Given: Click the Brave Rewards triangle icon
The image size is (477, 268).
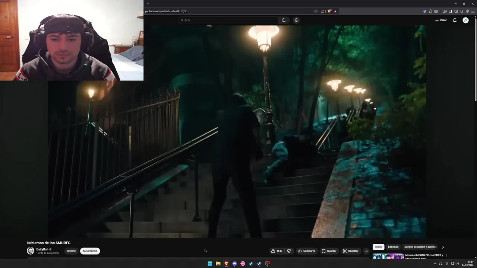Looking at the screenshot, I should (x=335, y=11).
